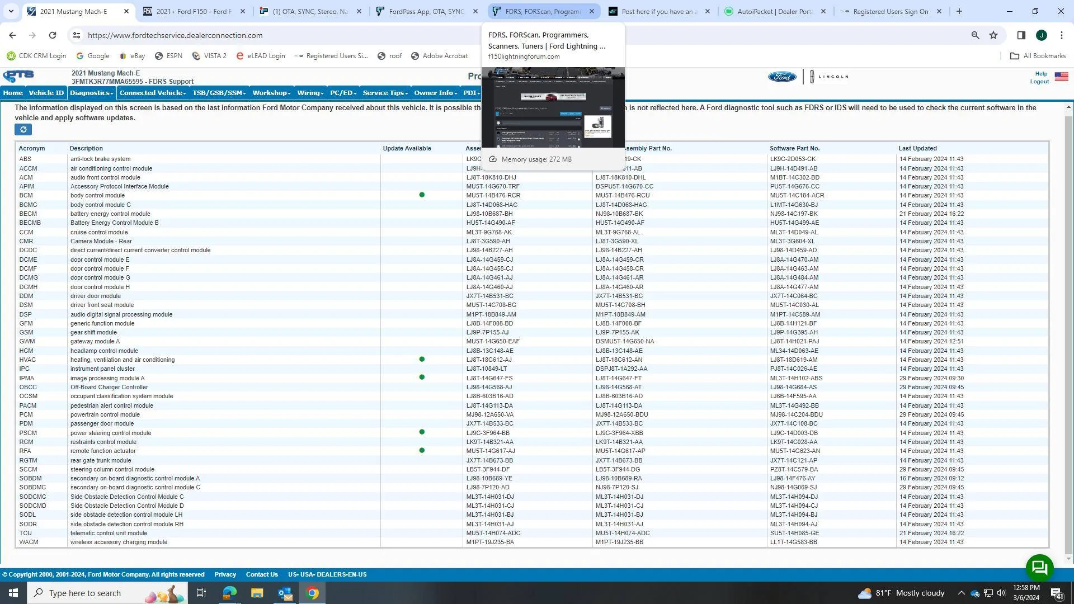Expand the Connected Vehicle menu

point(153,93)
